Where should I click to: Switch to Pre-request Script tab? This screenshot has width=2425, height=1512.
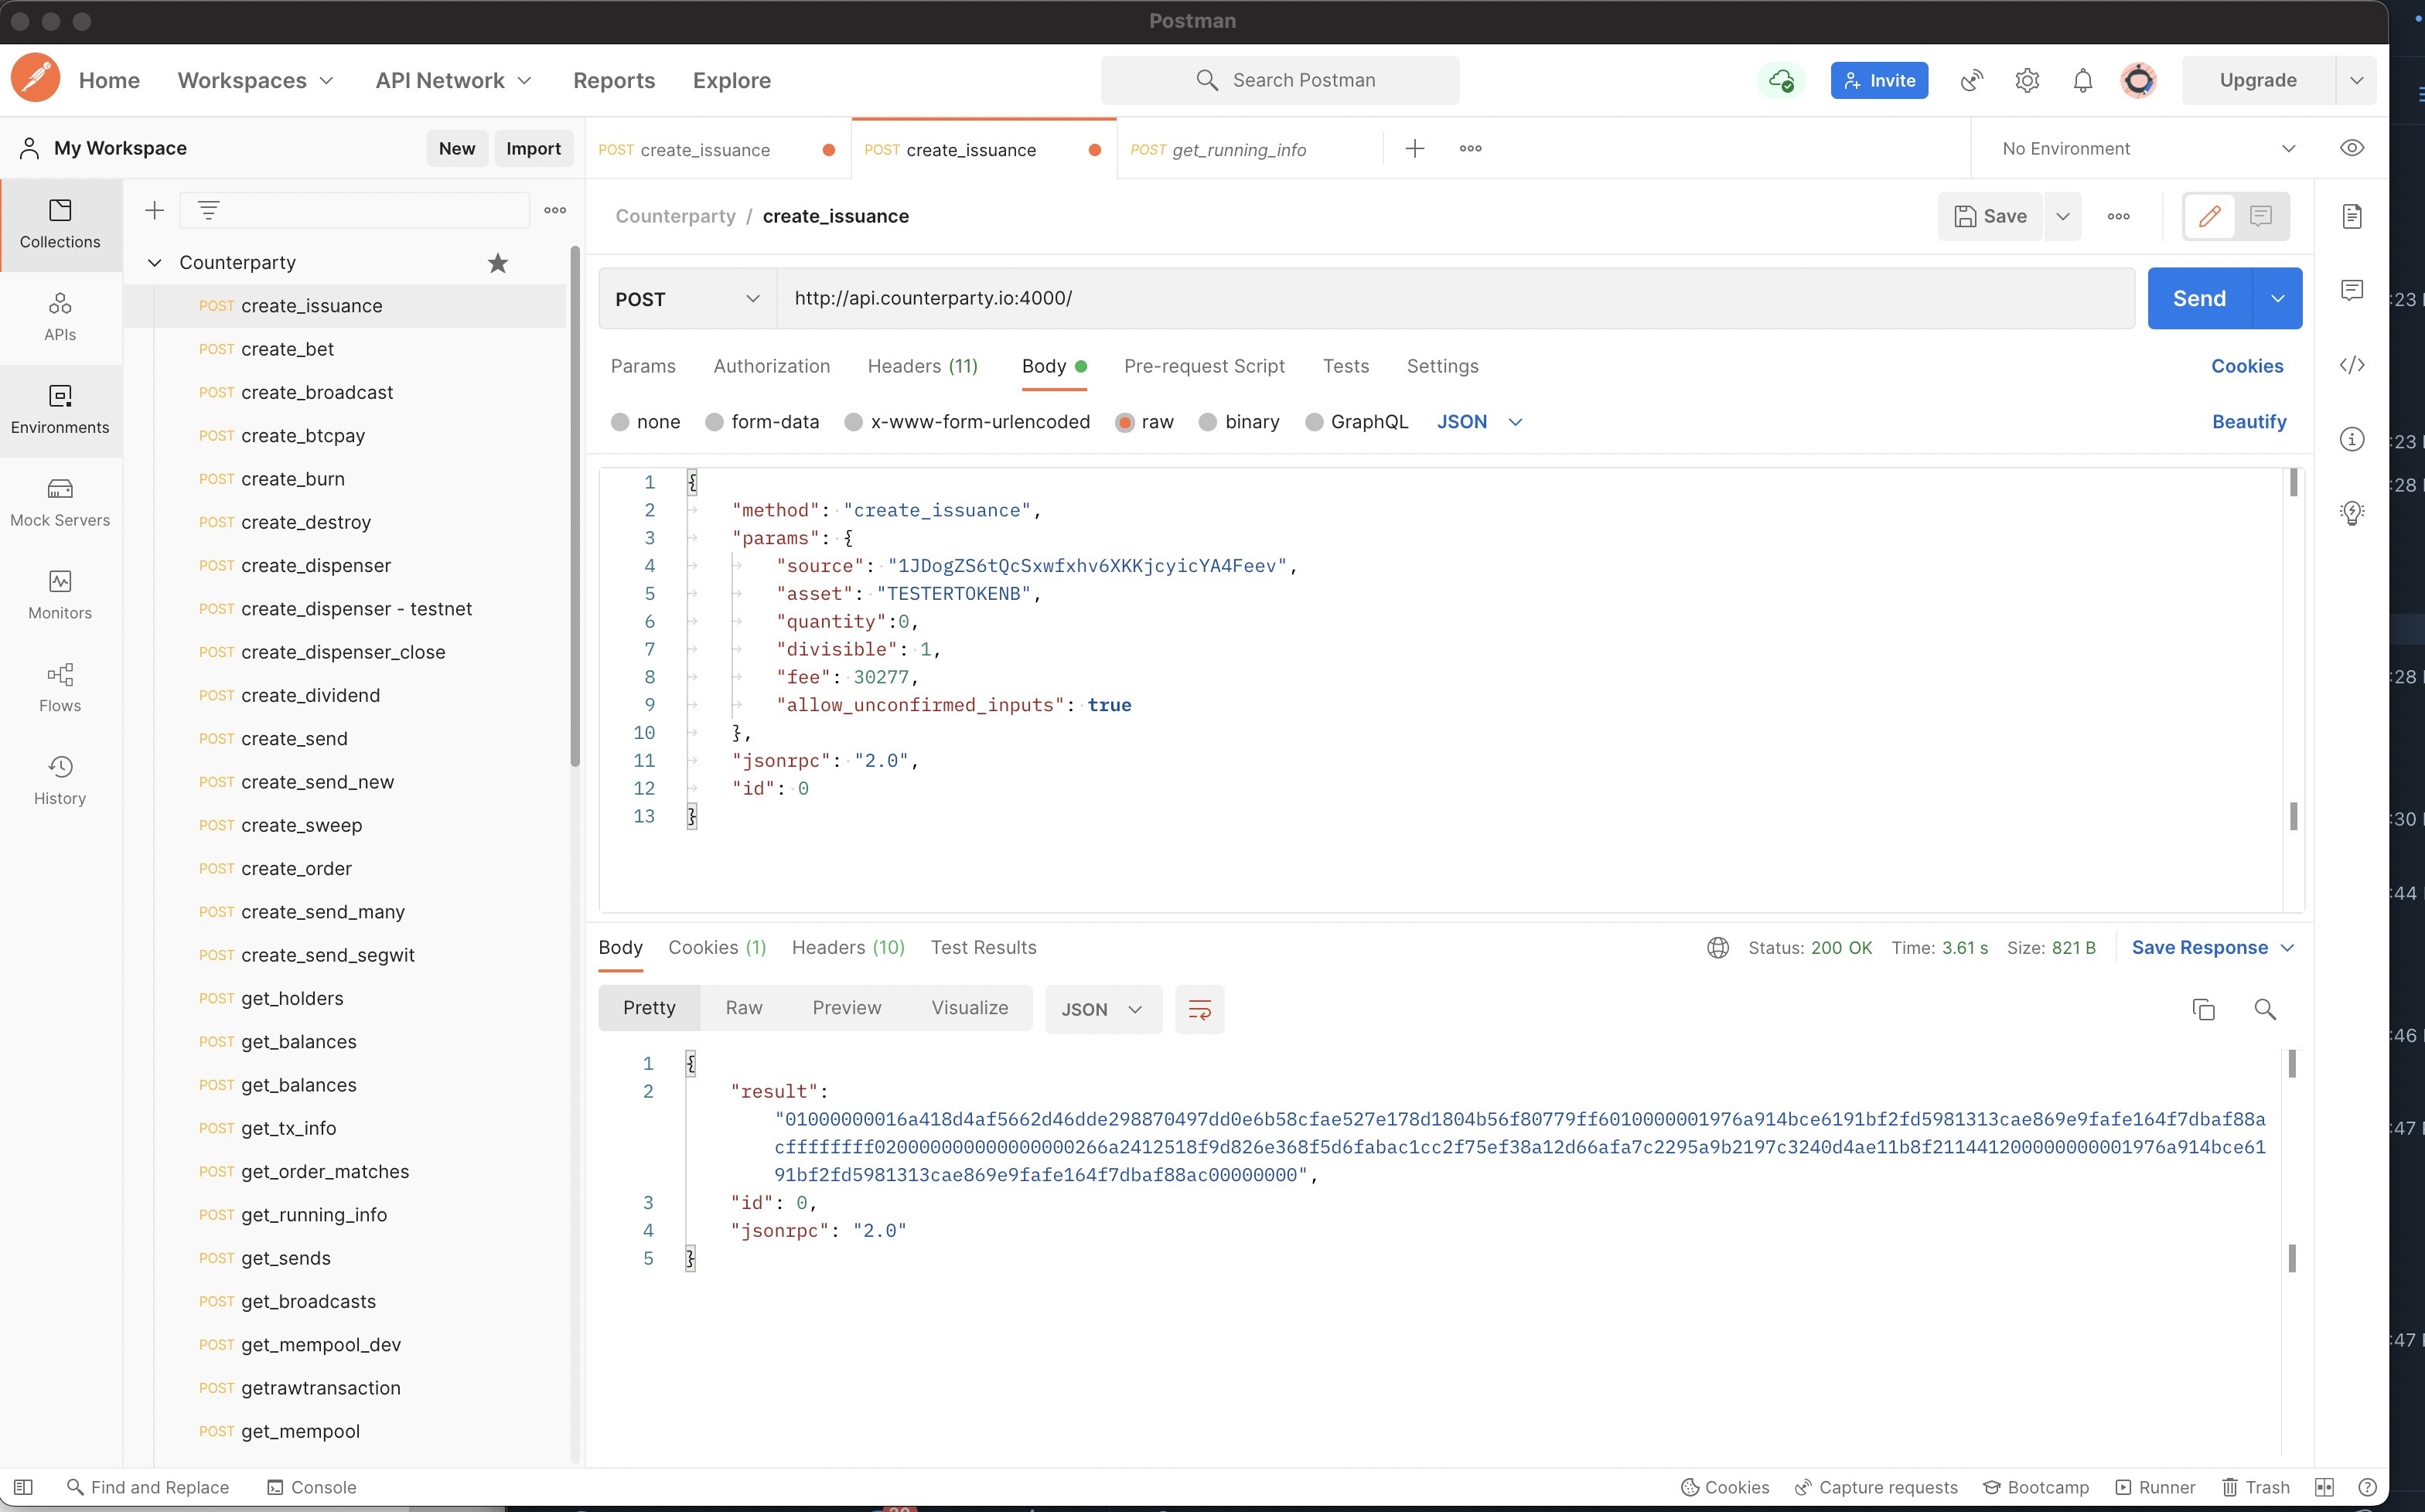coord(1205,366)
